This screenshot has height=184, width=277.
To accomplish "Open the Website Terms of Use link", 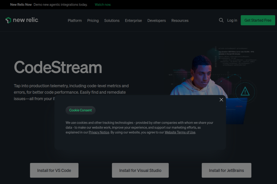I will click(180, 132).
